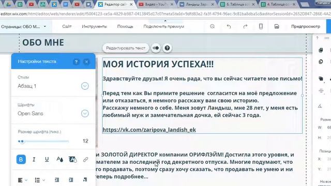Viewport: 331px width, 186px height.
Task: Open the bullet list dropdown
Action: coord(39,180)
